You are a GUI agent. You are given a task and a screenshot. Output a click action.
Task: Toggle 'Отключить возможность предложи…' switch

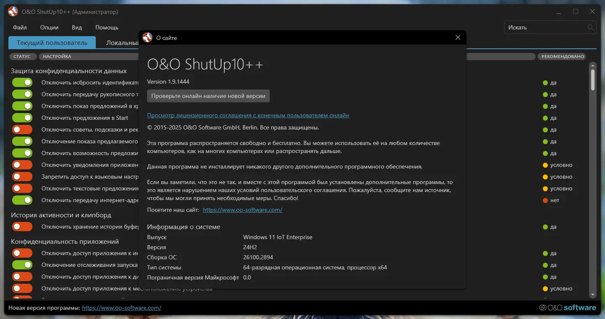coord(22,153)
